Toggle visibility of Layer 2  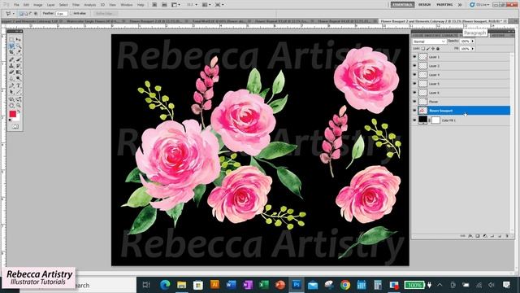(414, 66)
